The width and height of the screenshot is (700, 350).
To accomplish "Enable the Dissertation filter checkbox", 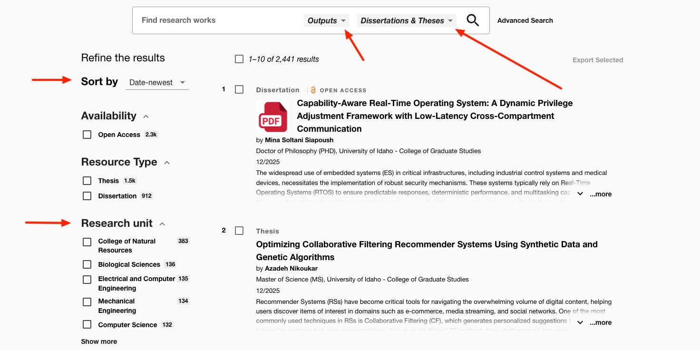I will (87, 196).
